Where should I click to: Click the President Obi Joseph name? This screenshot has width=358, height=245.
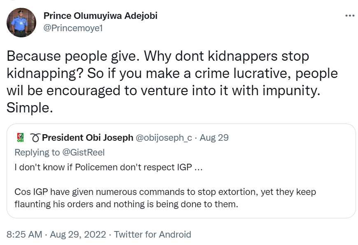[x=88, y=138]
